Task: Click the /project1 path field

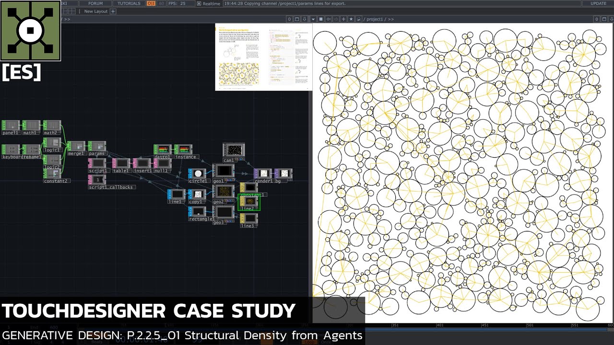Action: [379, 19]
